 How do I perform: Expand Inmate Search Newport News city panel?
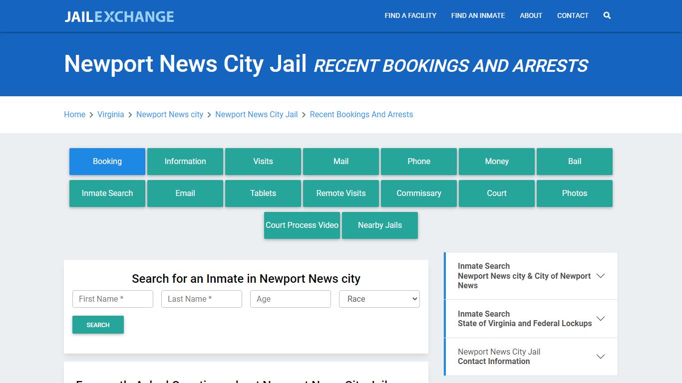coord(531,276)
